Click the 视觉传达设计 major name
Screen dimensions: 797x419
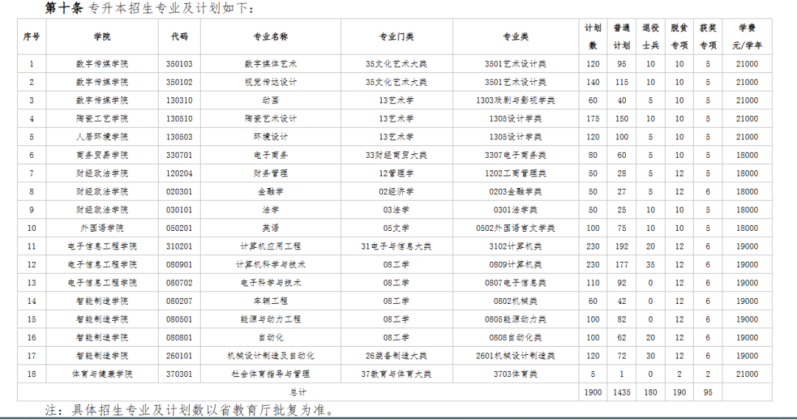click(x=270, y=83)
